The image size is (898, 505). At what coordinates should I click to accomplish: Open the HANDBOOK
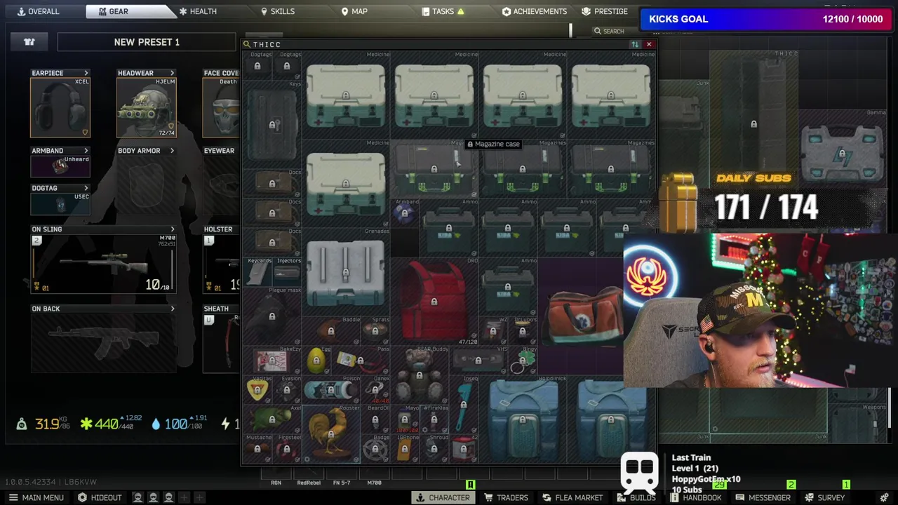(x=696, y=497)
